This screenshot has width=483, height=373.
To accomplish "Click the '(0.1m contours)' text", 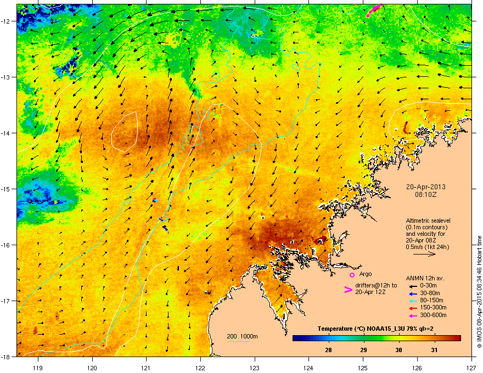I will click(x=426, y=227).
